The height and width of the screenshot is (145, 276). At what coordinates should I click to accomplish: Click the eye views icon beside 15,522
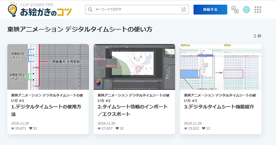[185, 128]
